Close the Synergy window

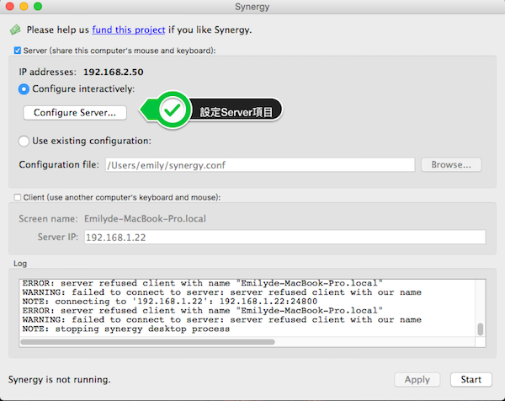10,6
